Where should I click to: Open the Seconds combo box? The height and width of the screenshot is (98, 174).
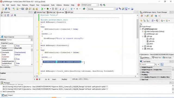[114, 9]
